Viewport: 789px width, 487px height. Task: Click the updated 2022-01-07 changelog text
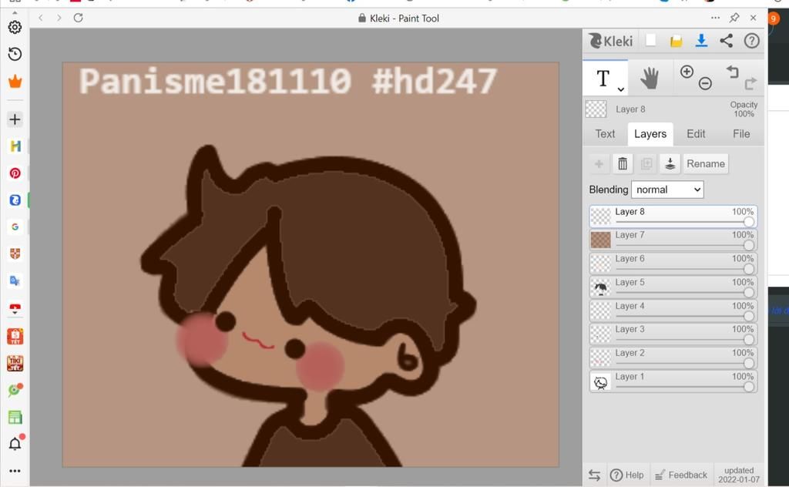(x=739, y=475)
